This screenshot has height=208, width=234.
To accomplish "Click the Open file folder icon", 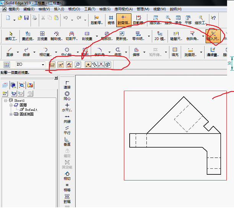I will click(x=20, y=18).
